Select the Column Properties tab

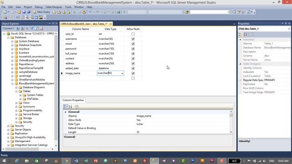pos(73,100)
